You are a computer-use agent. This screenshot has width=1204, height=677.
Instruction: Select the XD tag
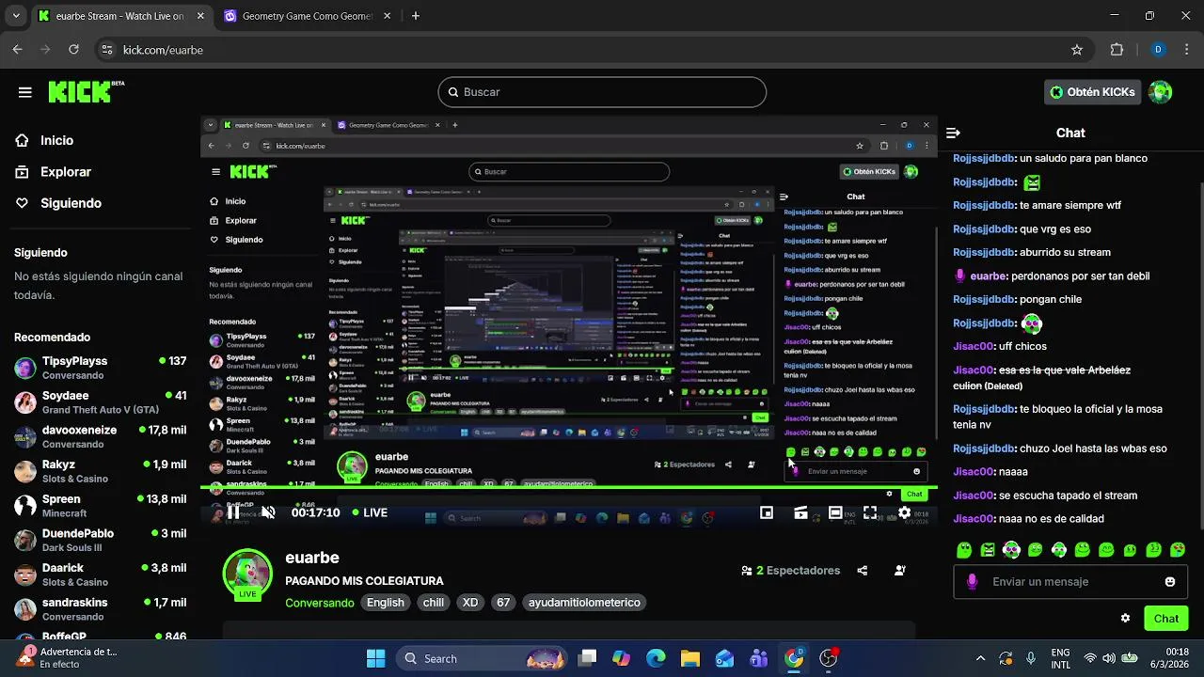[470, 603]
